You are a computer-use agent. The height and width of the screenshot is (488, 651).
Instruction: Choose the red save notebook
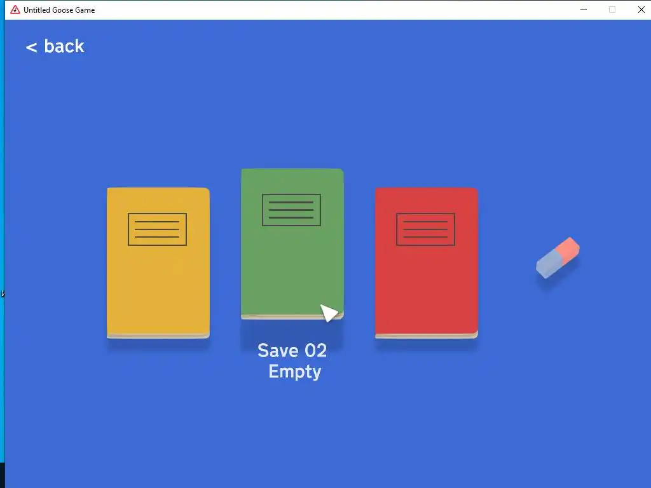pos(427,262)
